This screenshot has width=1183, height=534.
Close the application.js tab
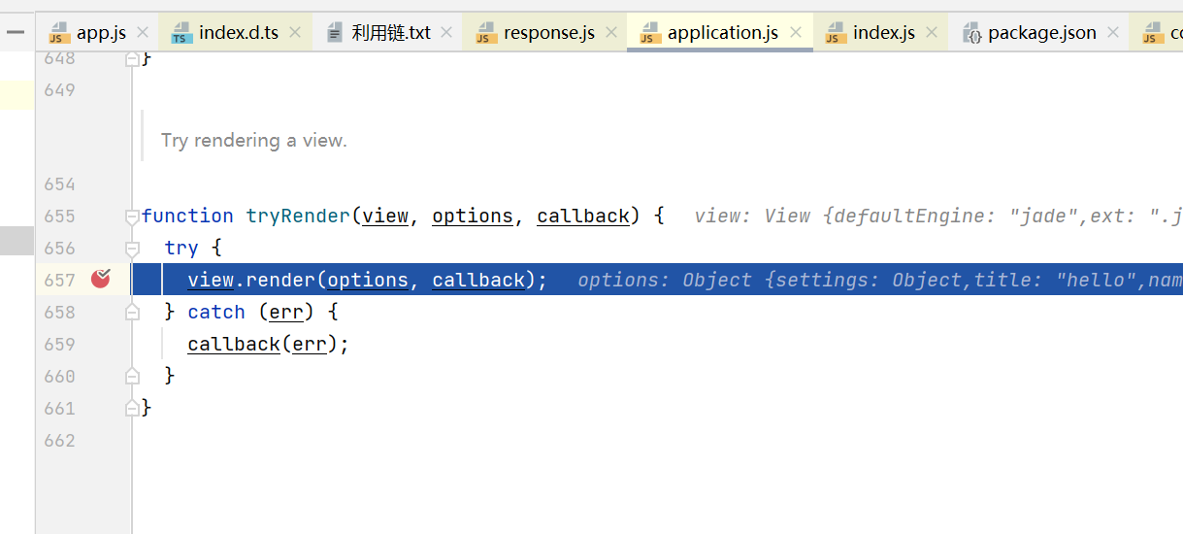tap(796, 33)
